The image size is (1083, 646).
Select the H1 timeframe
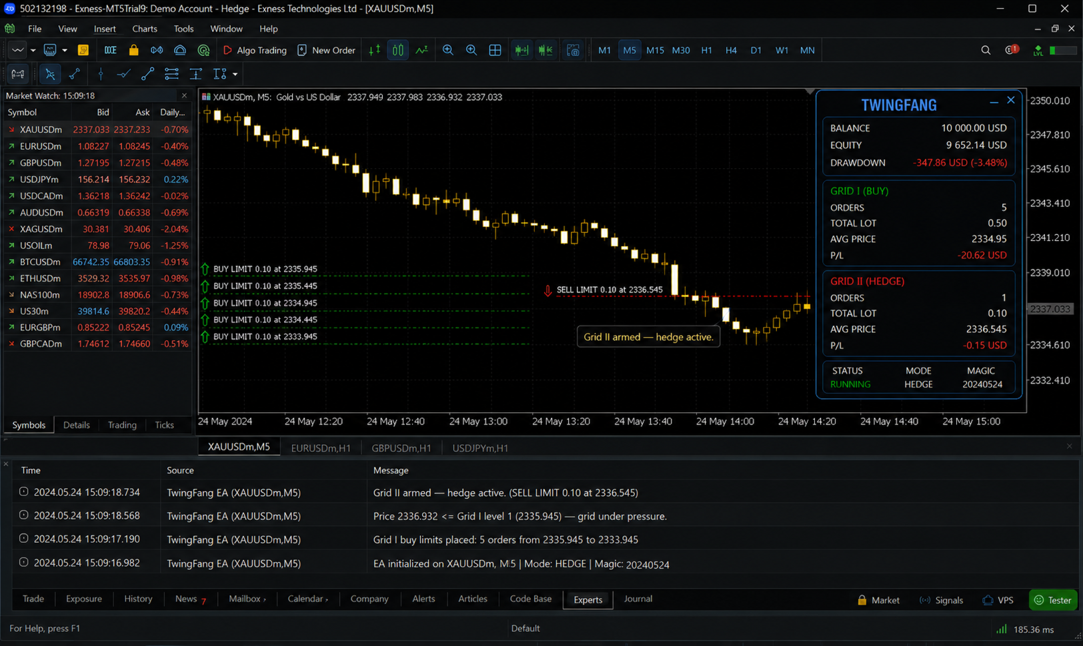pos(706,50)
